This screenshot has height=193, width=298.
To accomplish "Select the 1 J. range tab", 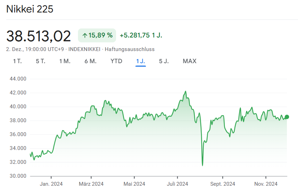I will (141, 61).
